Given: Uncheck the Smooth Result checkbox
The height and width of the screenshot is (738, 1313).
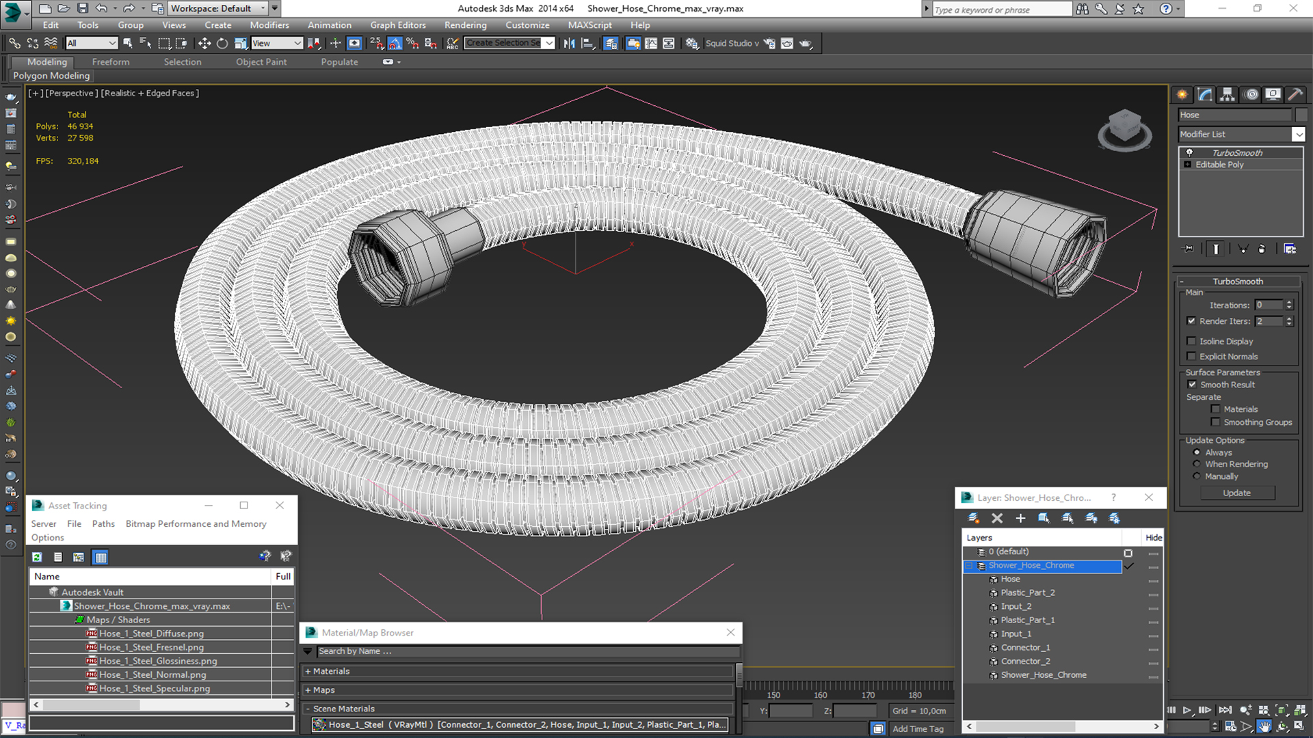Looking at the screenshot, I should 1192,385.
